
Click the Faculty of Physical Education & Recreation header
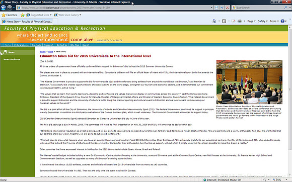click(x=54, y=28)
